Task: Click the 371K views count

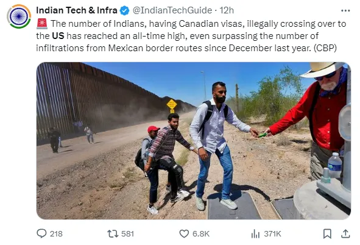Action: 272,234
